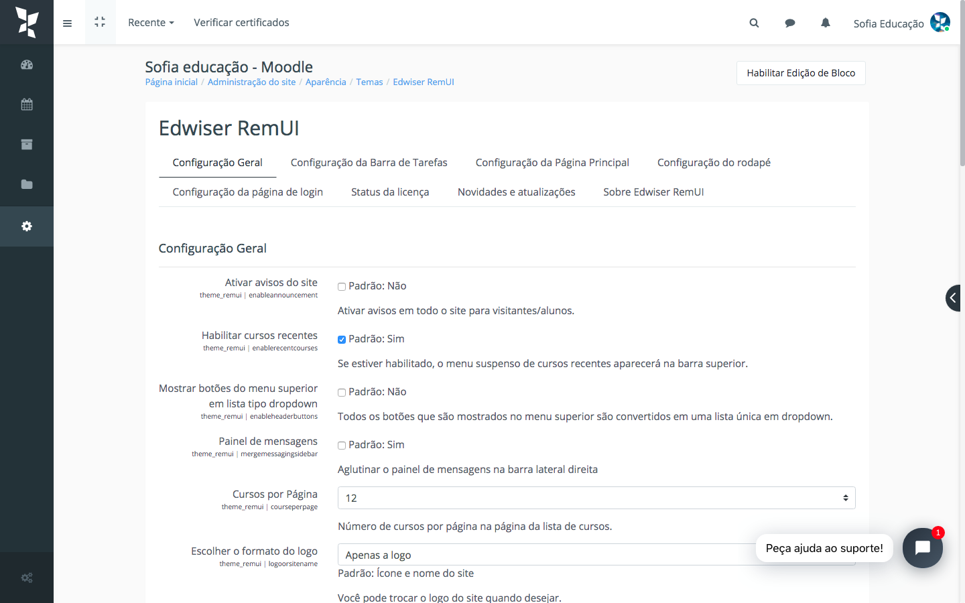Select the Configuração Geral tab
Viewport: 965px width, 603px height.
[218, 162]
